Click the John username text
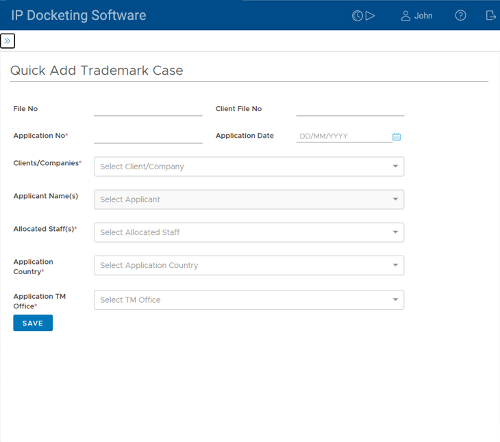Viewport: 500px width, 442px height. click(x=423, y=16)
